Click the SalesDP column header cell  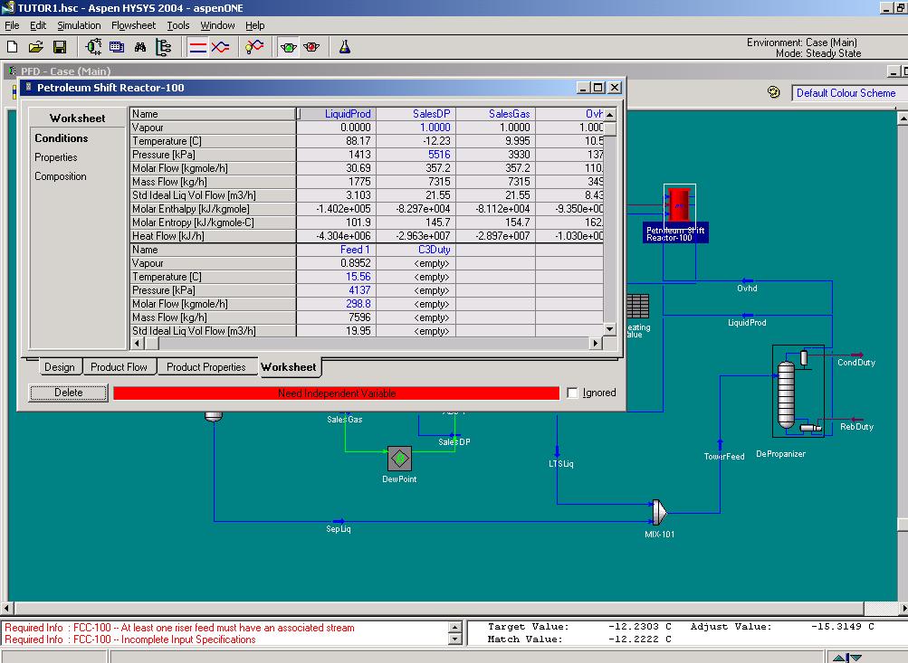pyautogui.click(x=416, y=114)
